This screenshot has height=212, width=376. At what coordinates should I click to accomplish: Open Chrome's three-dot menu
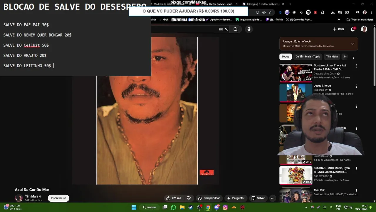click(372, 12)
